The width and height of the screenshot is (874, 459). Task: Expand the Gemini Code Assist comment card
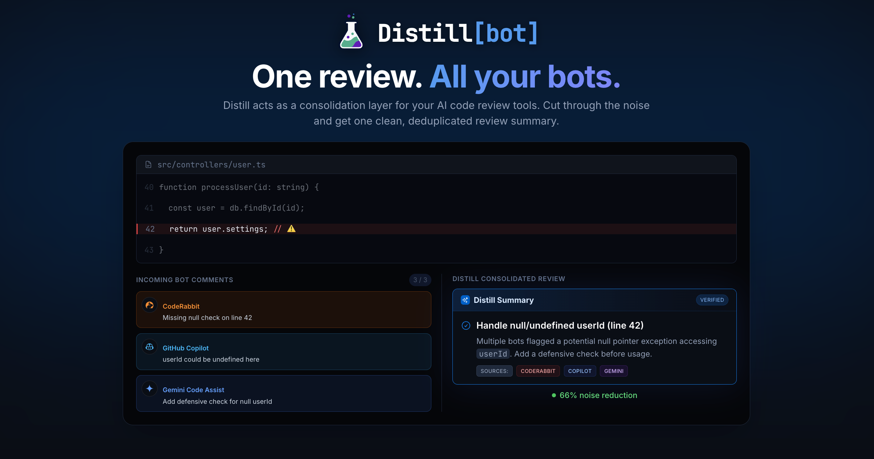tap(283, 394)
